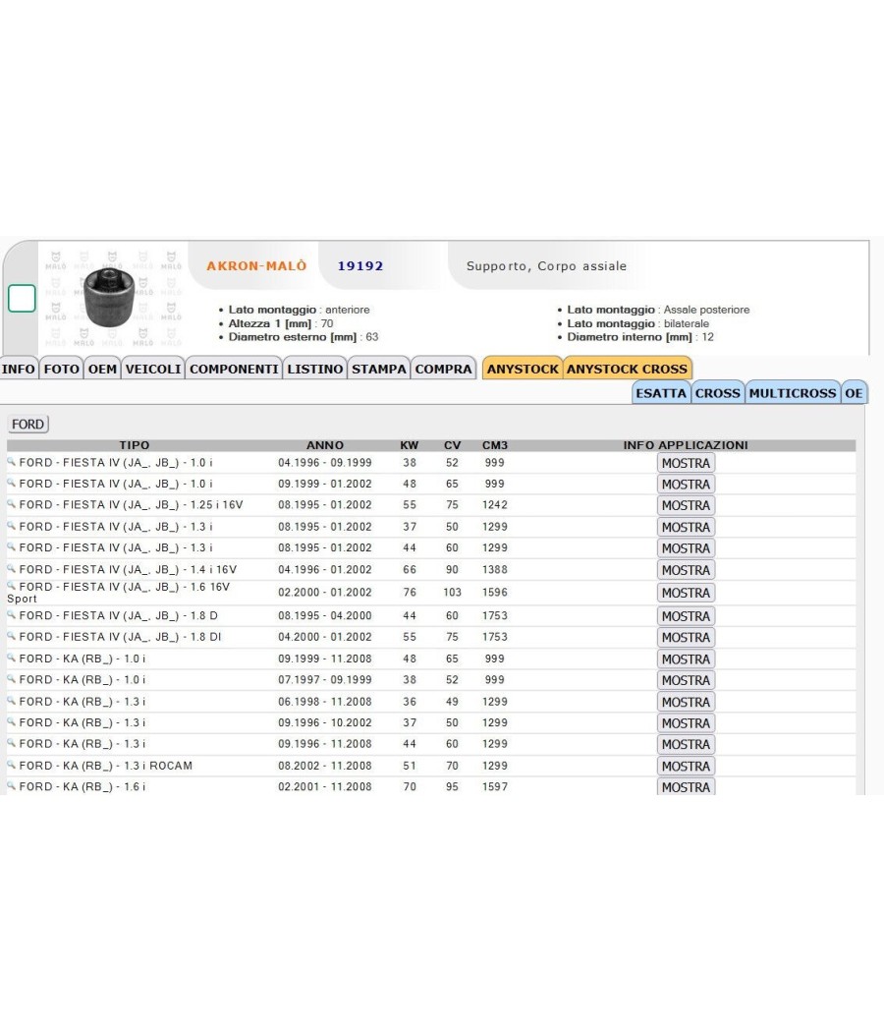Select the ANYSTOCK tab
Viewport: 884px width, 1032px height.
point(523,369)
